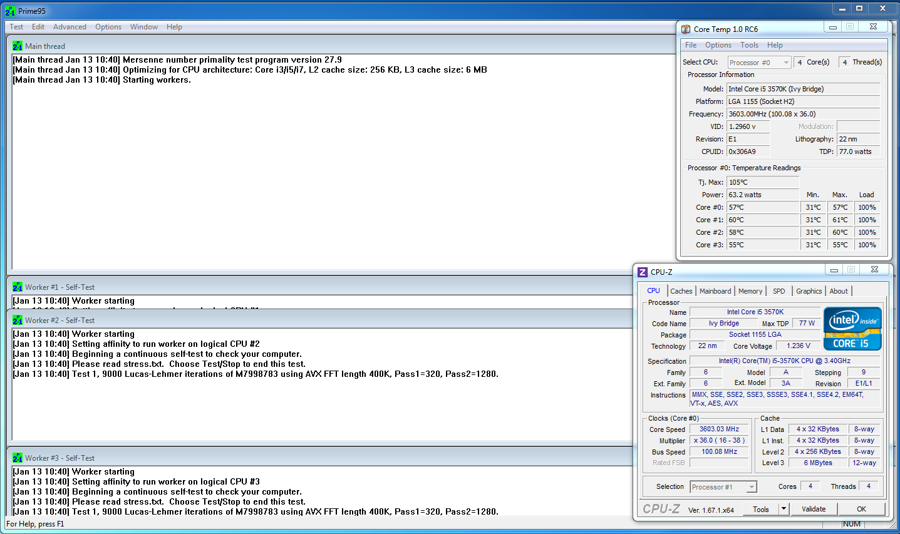Click the Core #1 Load 100% value
The image size is (900, 534).
[867, 220]
